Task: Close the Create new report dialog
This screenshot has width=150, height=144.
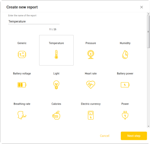Action: click(x=142, y=7)
